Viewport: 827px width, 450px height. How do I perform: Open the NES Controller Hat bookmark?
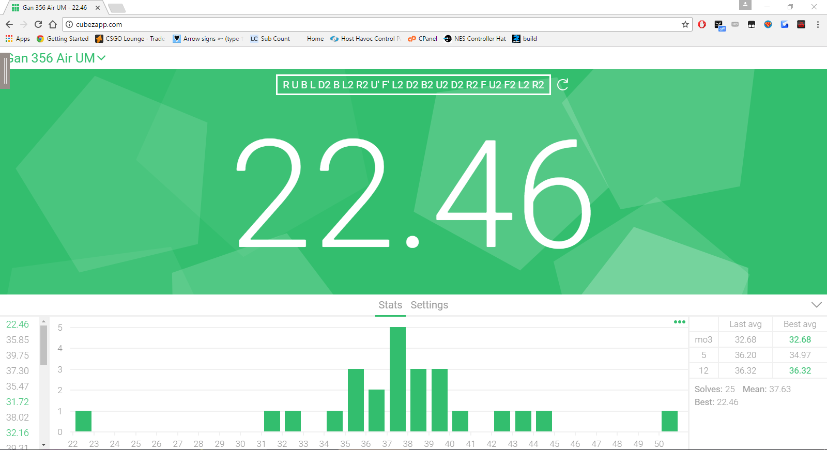[x=475, y=39]
